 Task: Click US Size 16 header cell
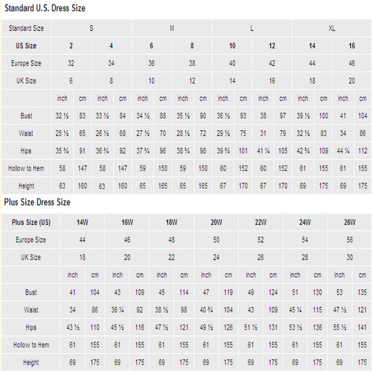(x=352, y=46)
